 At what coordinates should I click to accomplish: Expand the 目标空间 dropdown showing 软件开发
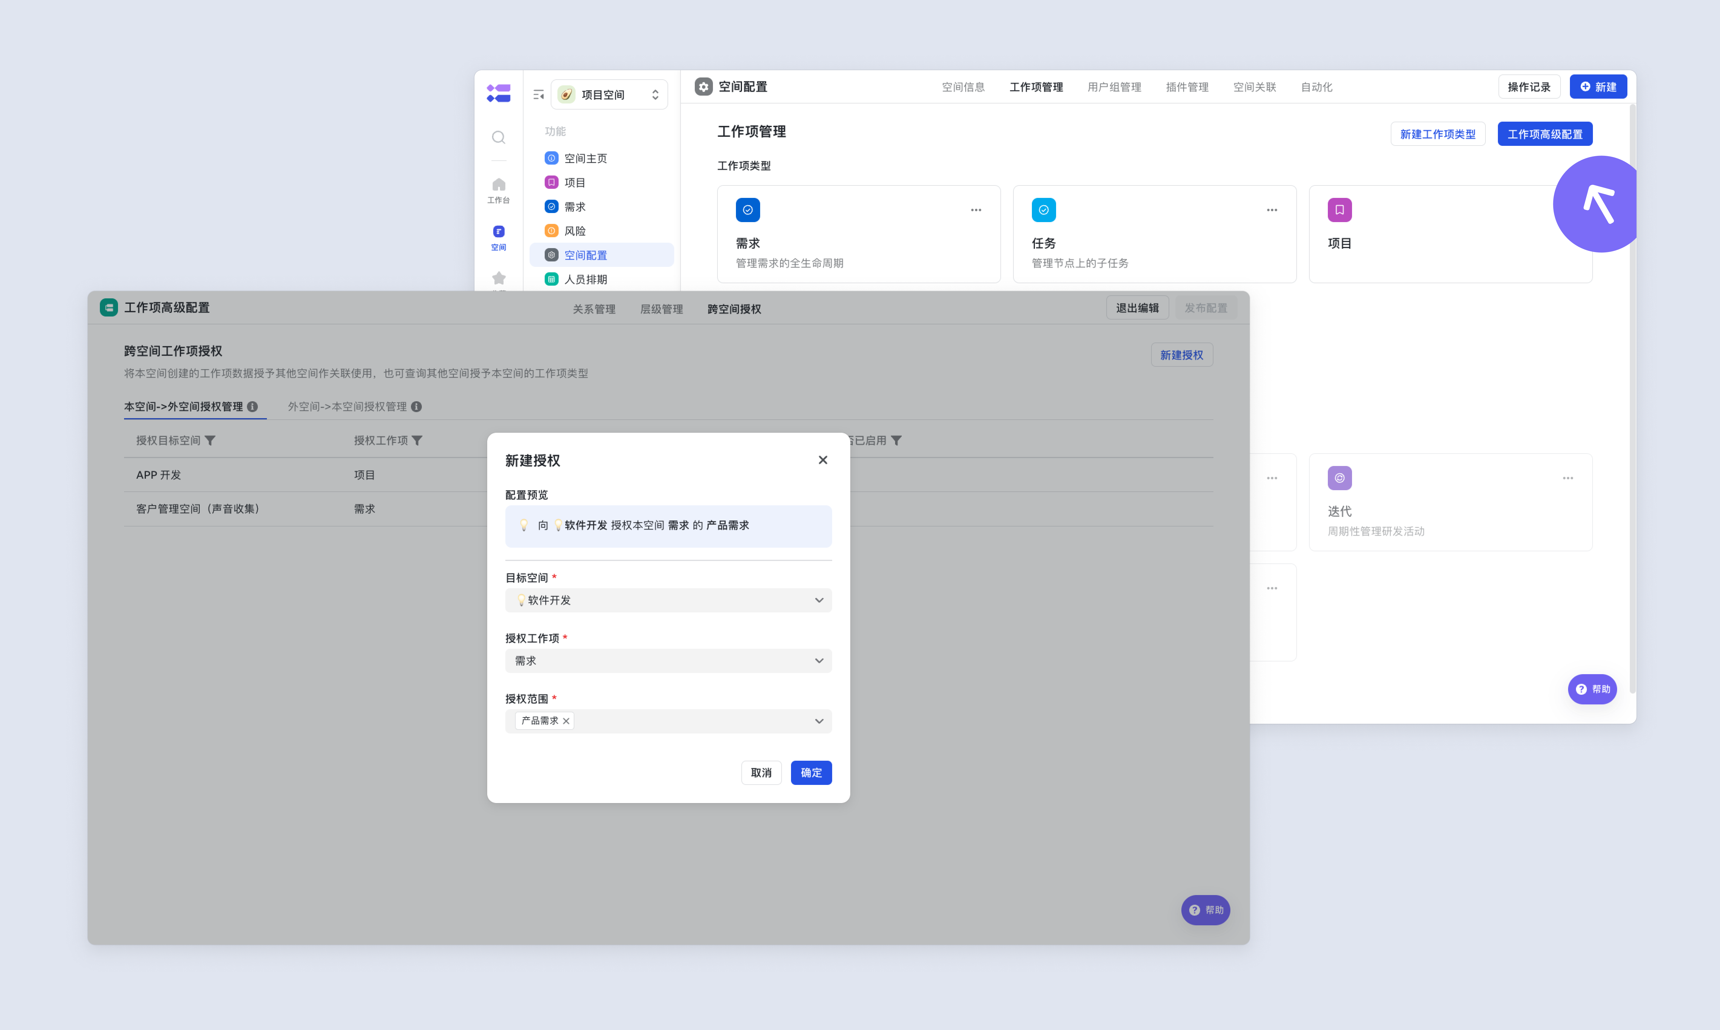[x=668, y=600]
